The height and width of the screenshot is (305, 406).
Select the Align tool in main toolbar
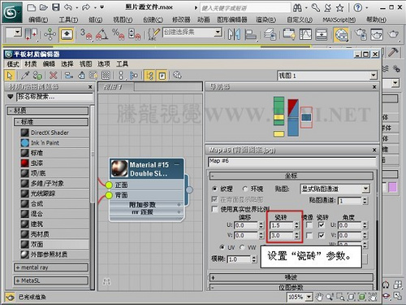(250, 34)
